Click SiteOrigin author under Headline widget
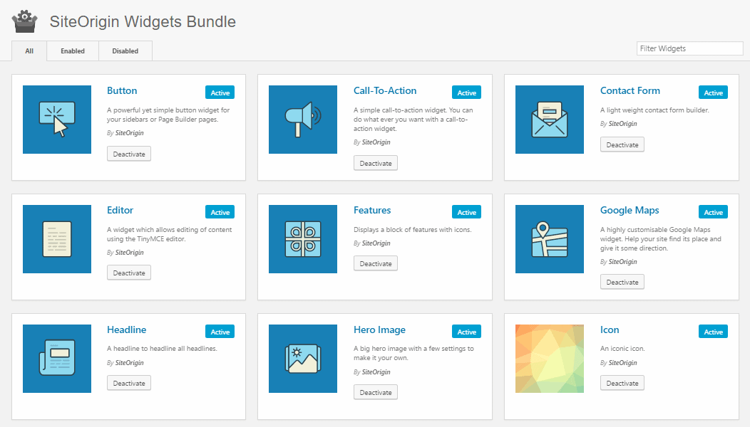The width and height of the screenshot is (750, 427). [x=129, y=362]
